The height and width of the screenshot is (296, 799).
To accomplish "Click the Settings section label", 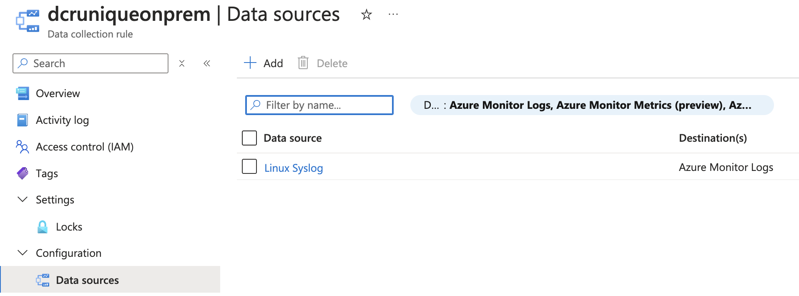I will pyautogui.click(x=55, y=200).
